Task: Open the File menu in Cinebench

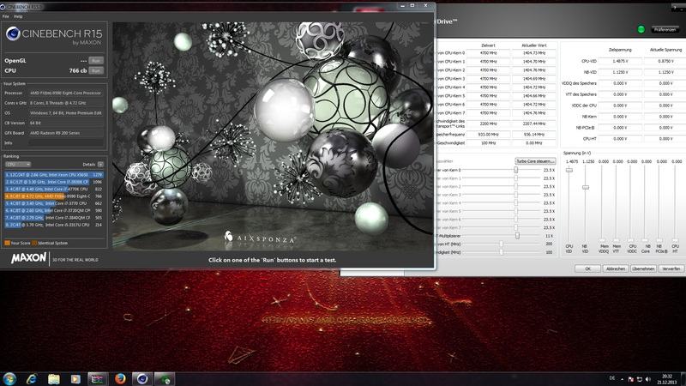Action: coord(5,16)
